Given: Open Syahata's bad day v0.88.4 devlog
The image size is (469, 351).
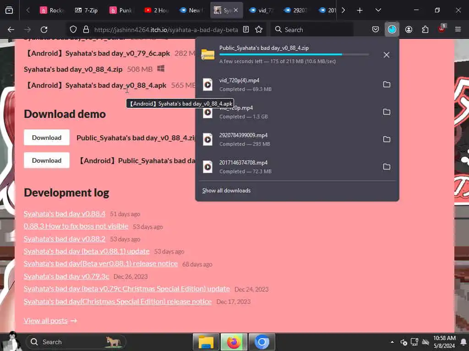Looking at the screenshot, I should (x=65, y=214).
